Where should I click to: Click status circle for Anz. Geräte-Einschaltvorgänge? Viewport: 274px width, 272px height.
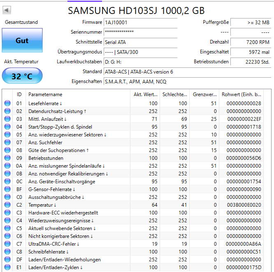click(x=7, y=182)
